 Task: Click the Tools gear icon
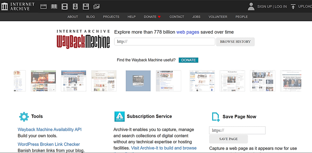point(24,117)
